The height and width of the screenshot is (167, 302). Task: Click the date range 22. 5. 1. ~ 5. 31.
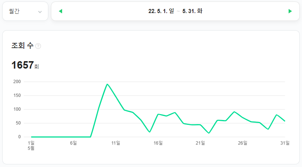click(175, 11)
